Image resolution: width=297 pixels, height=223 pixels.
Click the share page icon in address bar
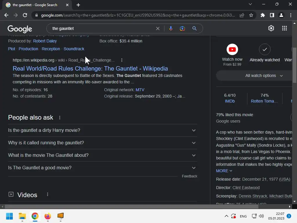242,15
